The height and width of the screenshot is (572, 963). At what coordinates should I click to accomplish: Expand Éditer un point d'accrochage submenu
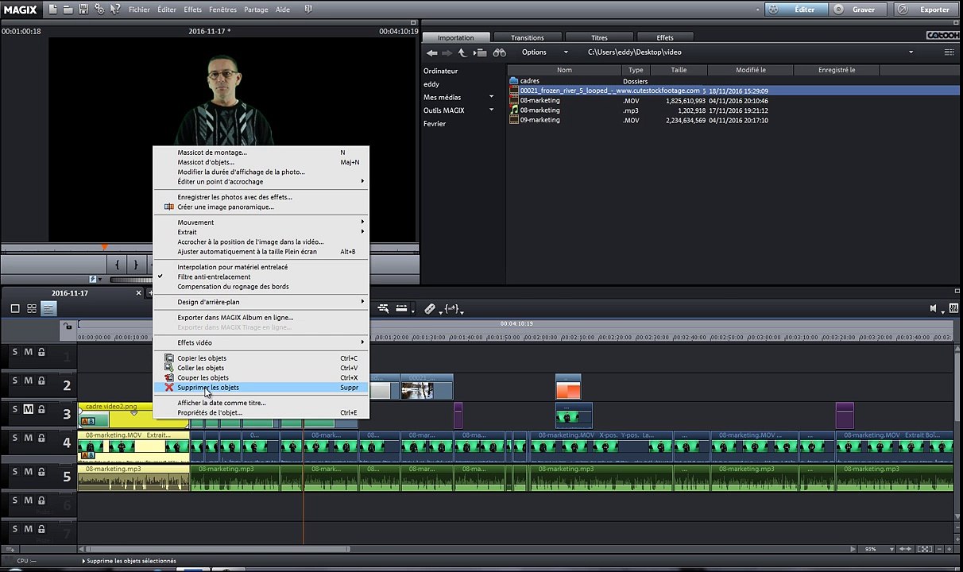pos(261,182)
